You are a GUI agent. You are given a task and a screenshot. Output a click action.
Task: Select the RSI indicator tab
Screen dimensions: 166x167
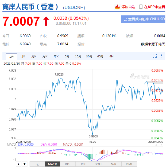coord(83,164)
